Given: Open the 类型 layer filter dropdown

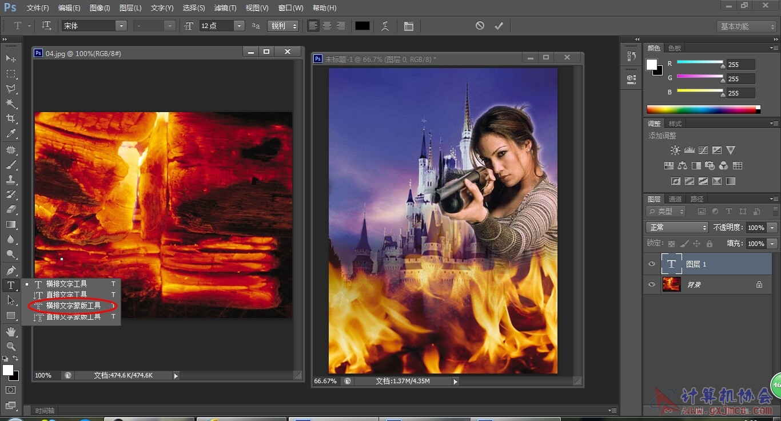Looking at the screenshot, I should point(667,211).
